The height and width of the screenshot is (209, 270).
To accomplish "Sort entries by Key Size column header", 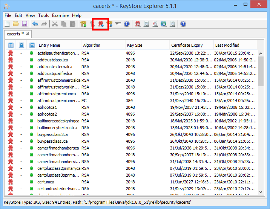I will tap(147, 45).
